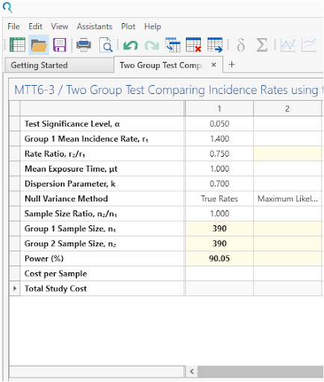Click the Sample Size Ratio, n₂/n₁ label
Viewport: 324px width, 382px height.
coord(71,213)
